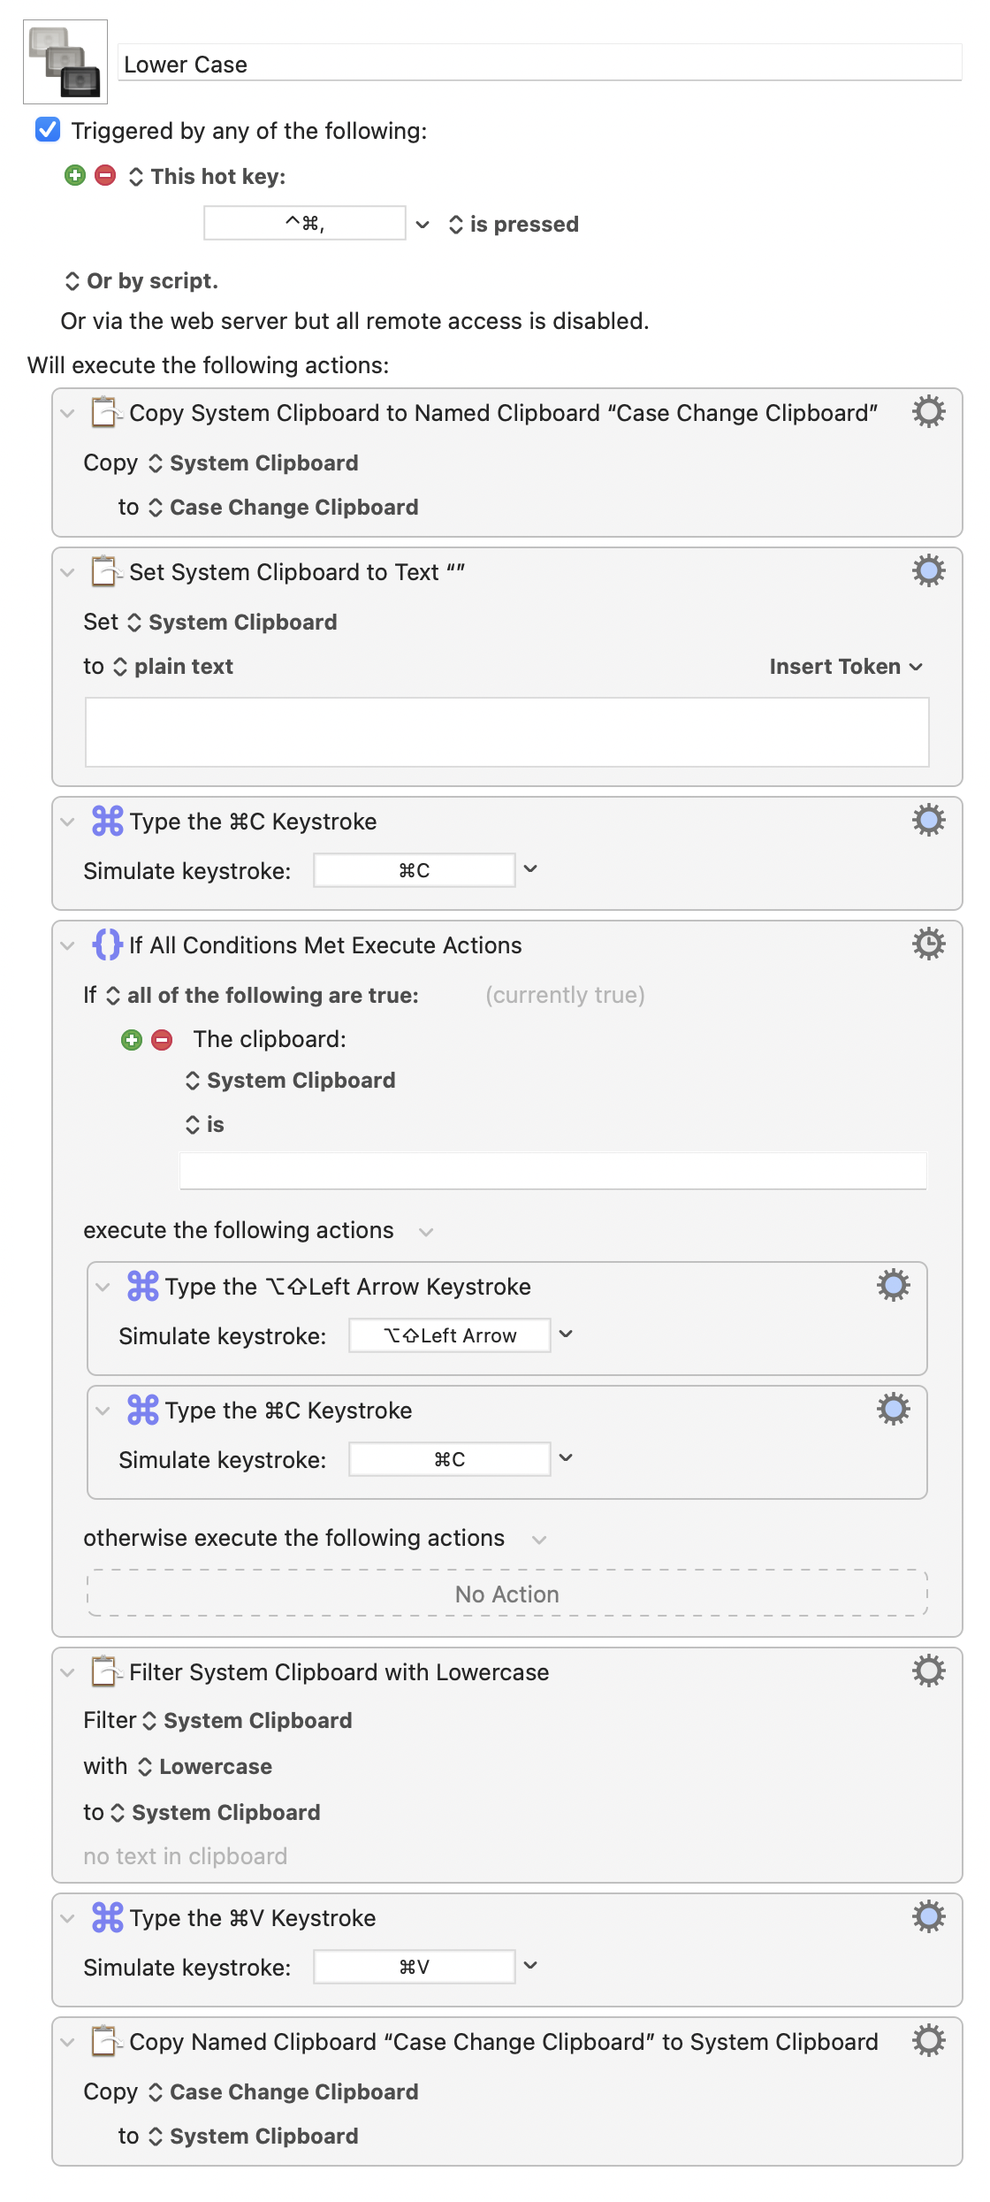The image size is (990, 2202).
Task: Open gear menu for Copy System Clipboard action
Action: click(928, 412)
